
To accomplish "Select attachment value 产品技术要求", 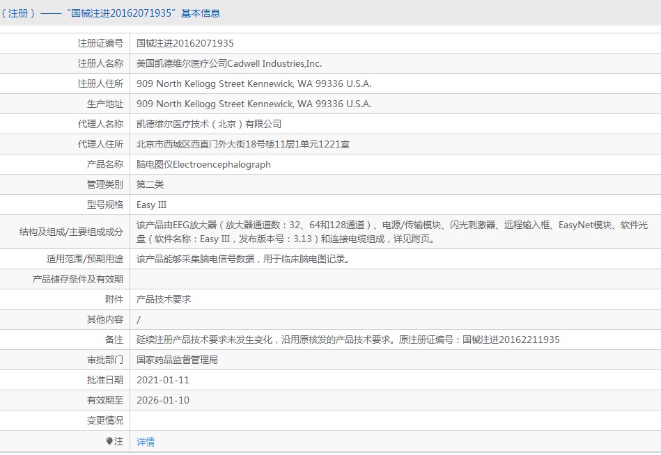I will point(164,299).
